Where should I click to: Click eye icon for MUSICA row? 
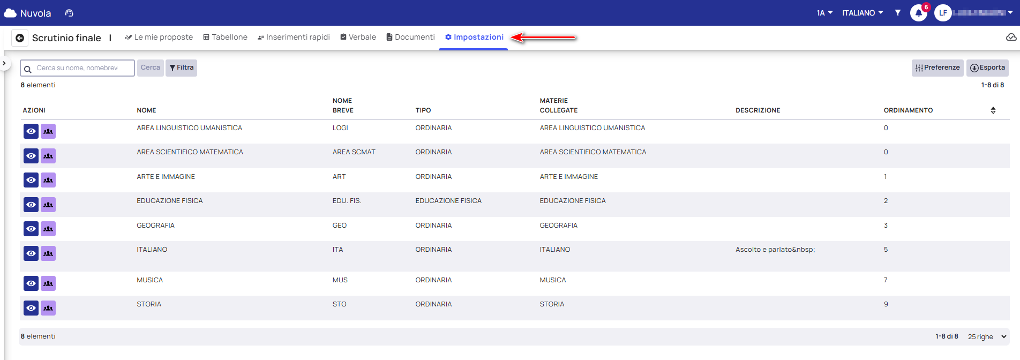[31, 283]
